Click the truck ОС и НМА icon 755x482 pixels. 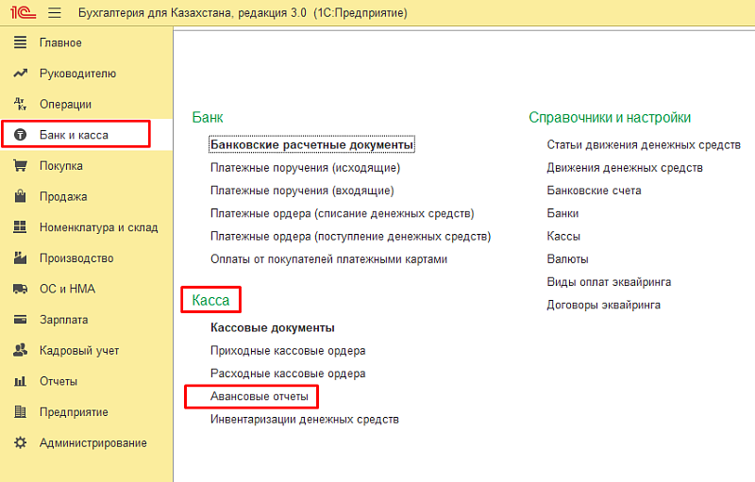pos(20,290)
